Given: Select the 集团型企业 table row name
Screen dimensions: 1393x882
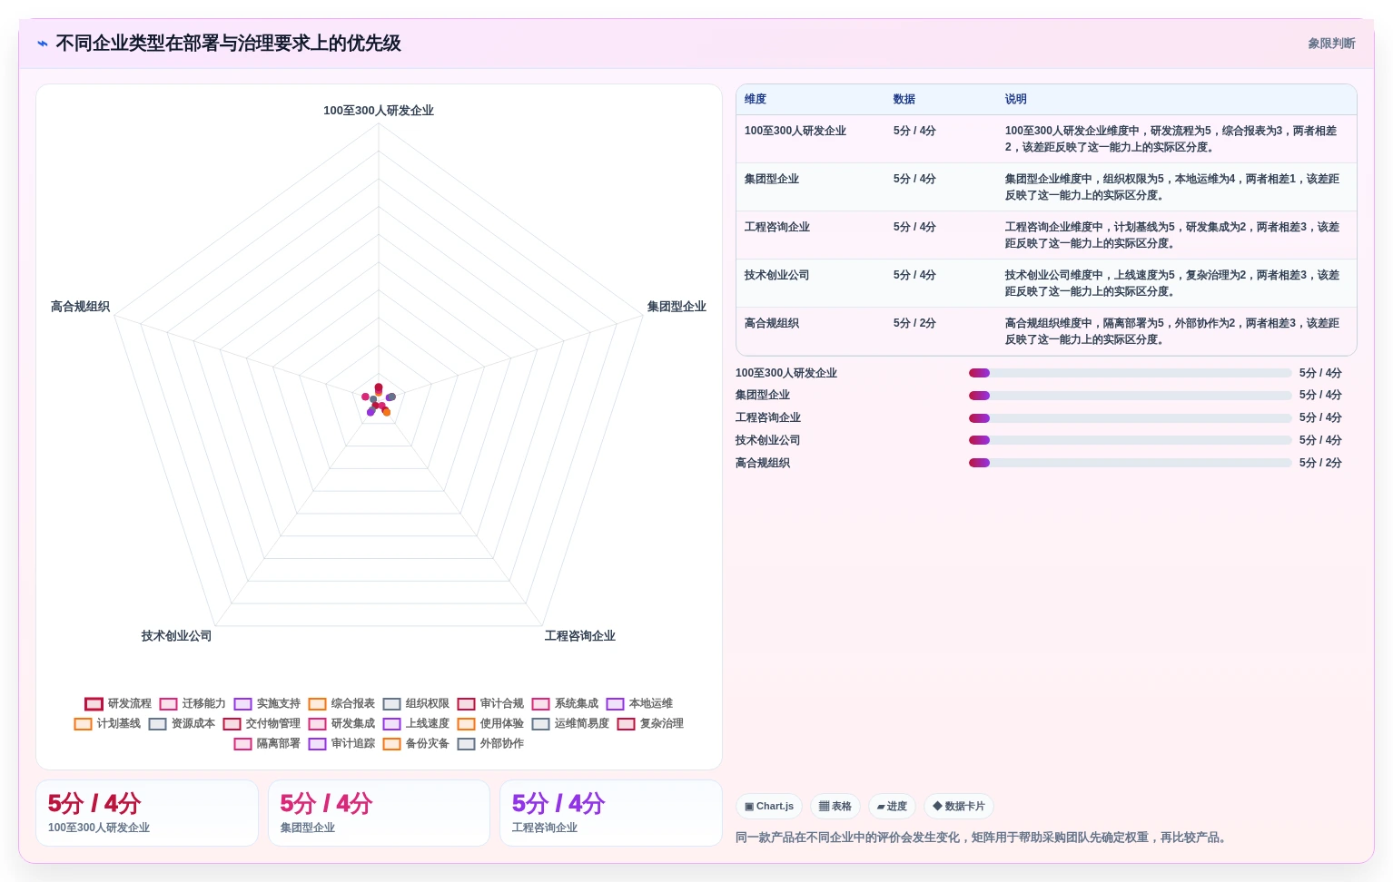Looking at the screenshot, I should click(x=772, y=179).
